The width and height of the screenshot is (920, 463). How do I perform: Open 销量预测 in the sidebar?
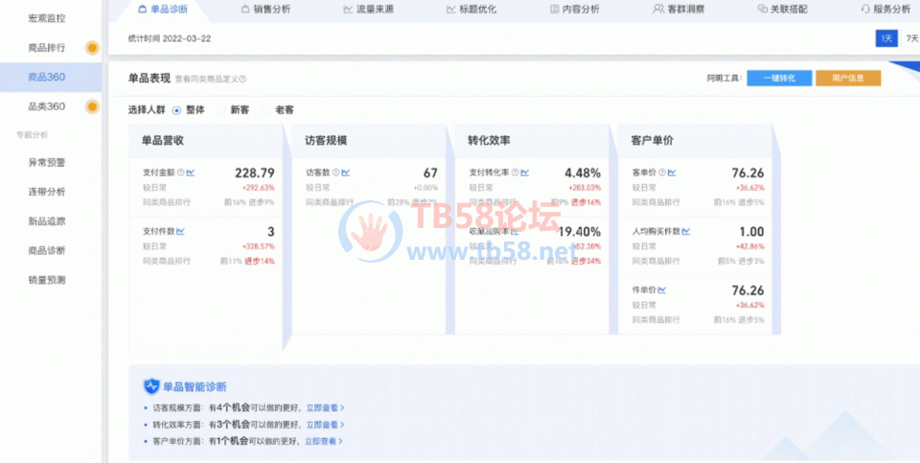click(47, 280)
